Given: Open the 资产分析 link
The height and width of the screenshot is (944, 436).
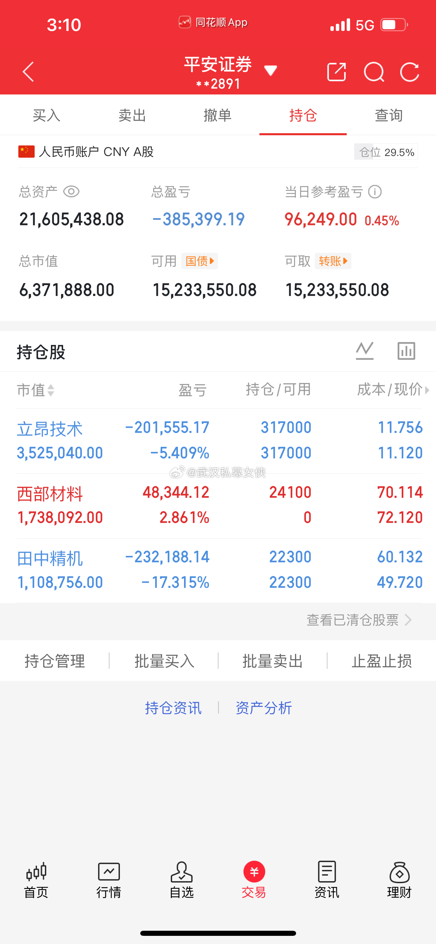Looking at the screenshot, I should pyautogui.click(x=264, y=707).
